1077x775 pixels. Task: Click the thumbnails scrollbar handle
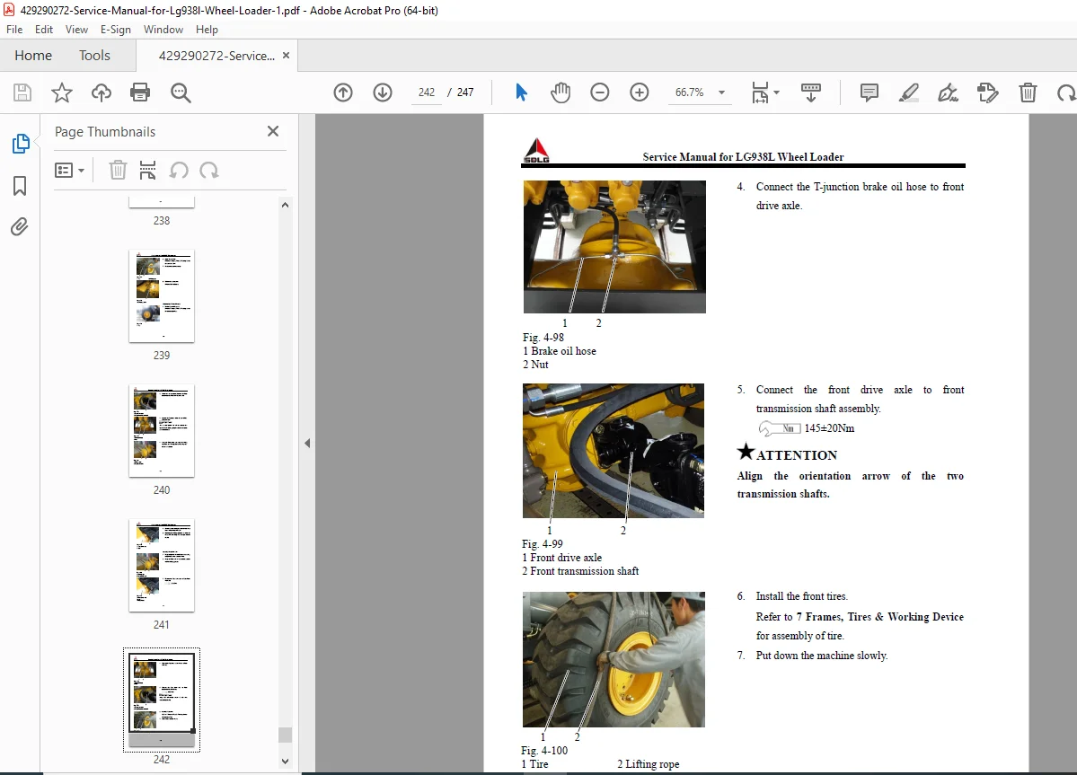pos(285,735)
